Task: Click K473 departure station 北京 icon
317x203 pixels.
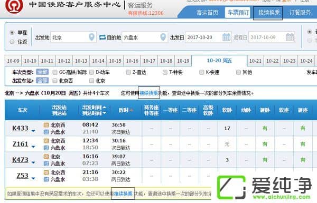Action: [46, 157]
